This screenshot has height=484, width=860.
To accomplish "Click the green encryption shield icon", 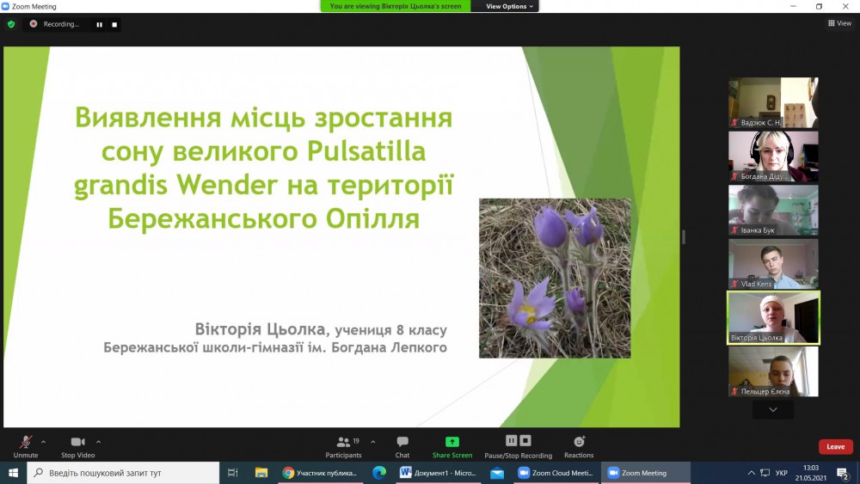I will pyautogui.click(x=11, y=24).
